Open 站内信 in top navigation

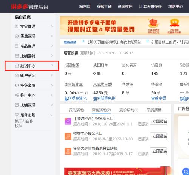pyautogui.click(x=85, y=6)
